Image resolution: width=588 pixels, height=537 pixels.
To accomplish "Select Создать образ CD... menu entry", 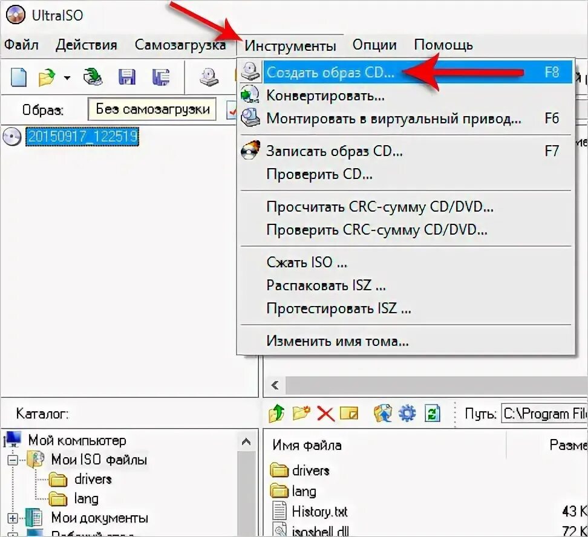I will (406, 71).
